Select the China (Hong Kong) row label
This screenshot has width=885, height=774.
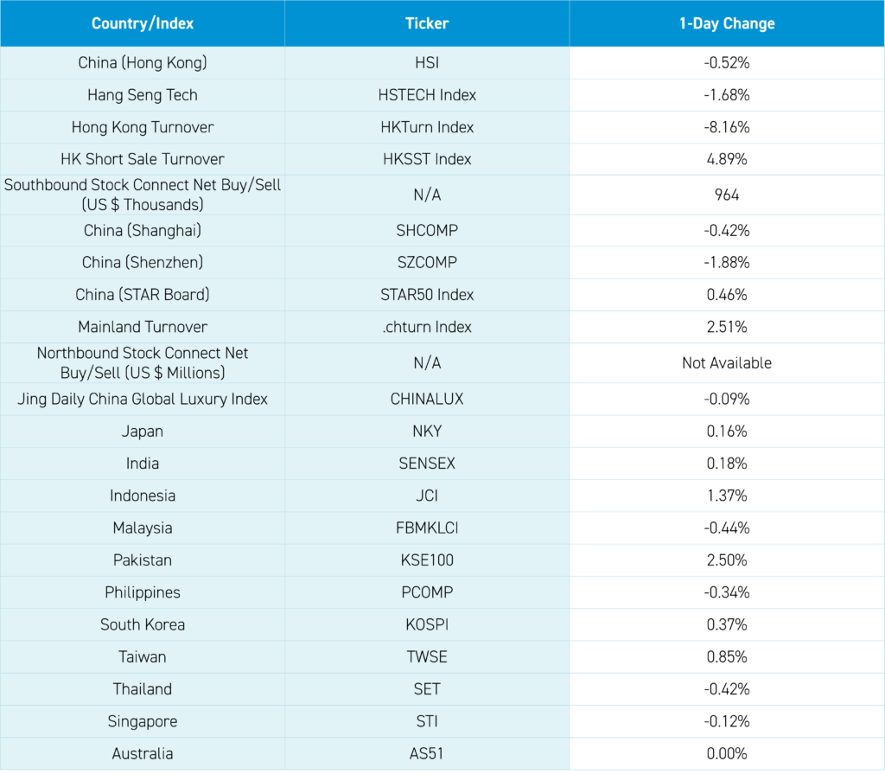click(x=143, y=63)
